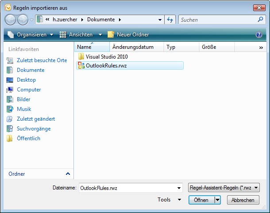The height and width of the screenshot is (213, 270).
Task: Click the dialog title bar Outlook icon
Action: pyautogui.click(x=8, y=8)
